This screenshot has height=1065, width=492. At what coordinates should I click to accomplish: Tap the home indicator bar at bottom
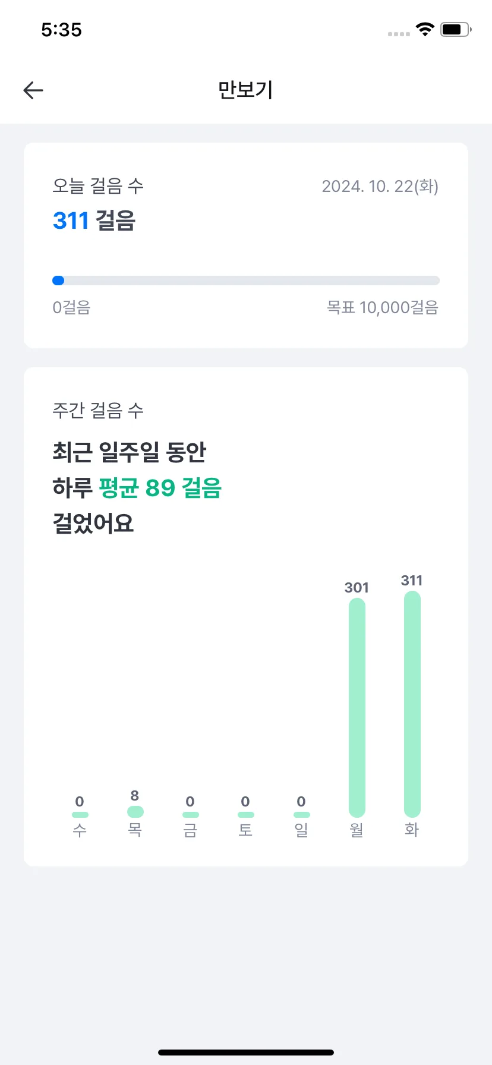[246, 1053]
